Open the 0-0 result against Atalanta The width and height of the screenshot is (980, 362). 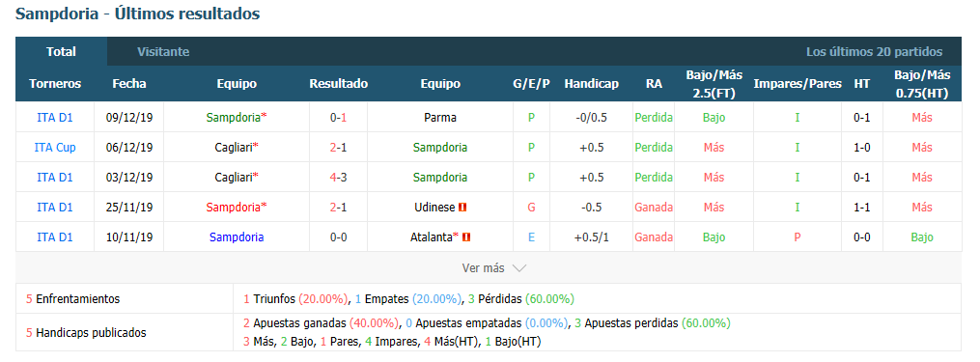(338, 237)
